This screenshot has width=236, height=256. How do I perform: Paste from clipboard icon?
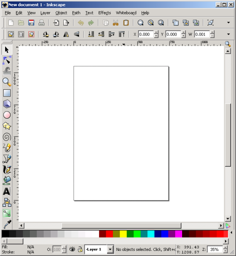coord(126,23)
